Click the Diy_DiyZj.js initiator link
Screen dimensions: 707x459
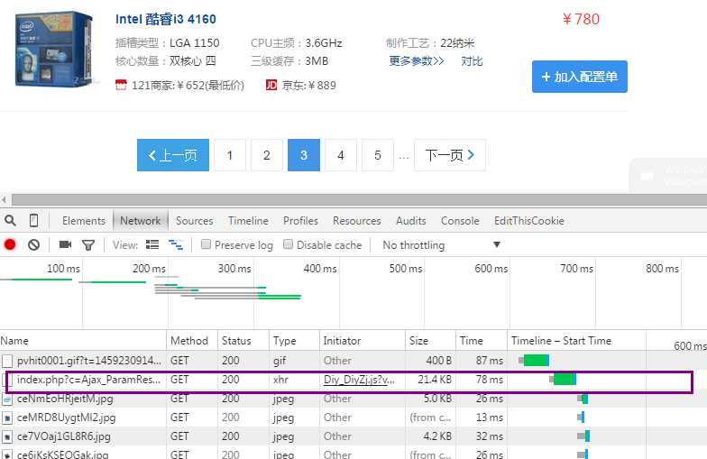[359, 380]
